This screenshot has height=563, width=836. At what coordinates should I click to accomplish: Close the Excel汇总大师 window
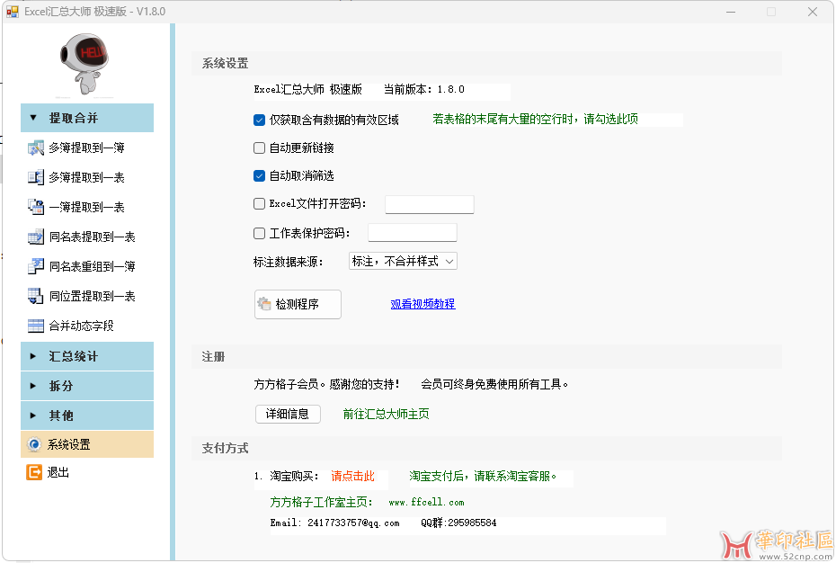[x=813, y=12]
